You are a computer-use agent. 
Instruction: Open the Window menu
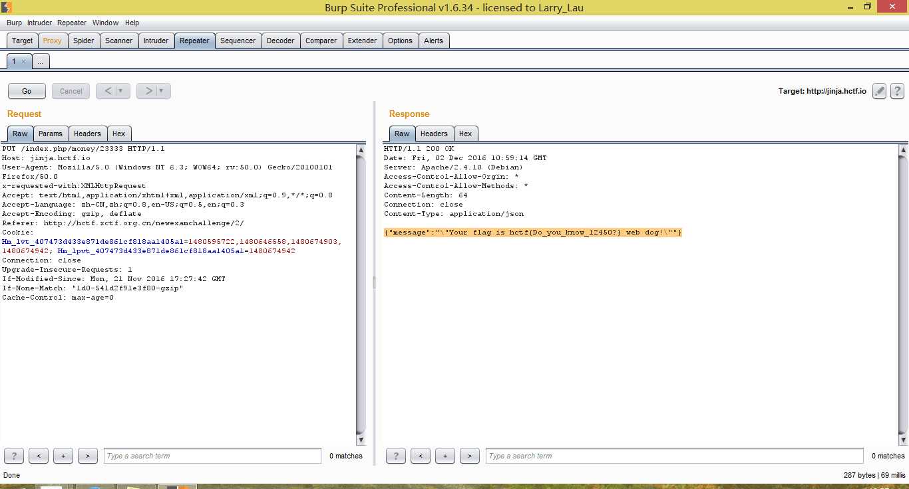tap(106, 23)
